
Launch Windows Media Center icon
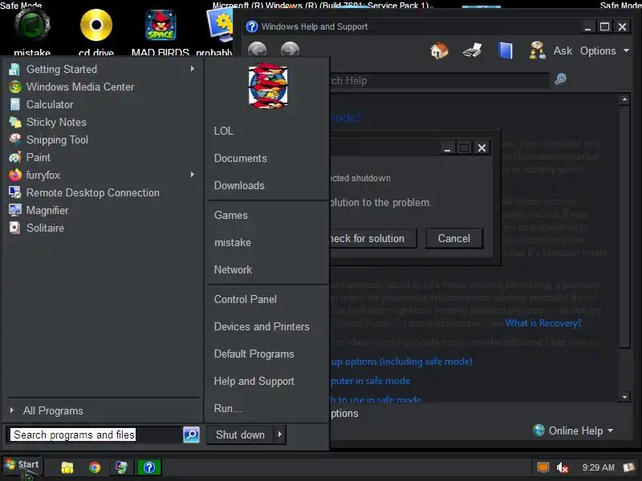(x=14, y=87)
